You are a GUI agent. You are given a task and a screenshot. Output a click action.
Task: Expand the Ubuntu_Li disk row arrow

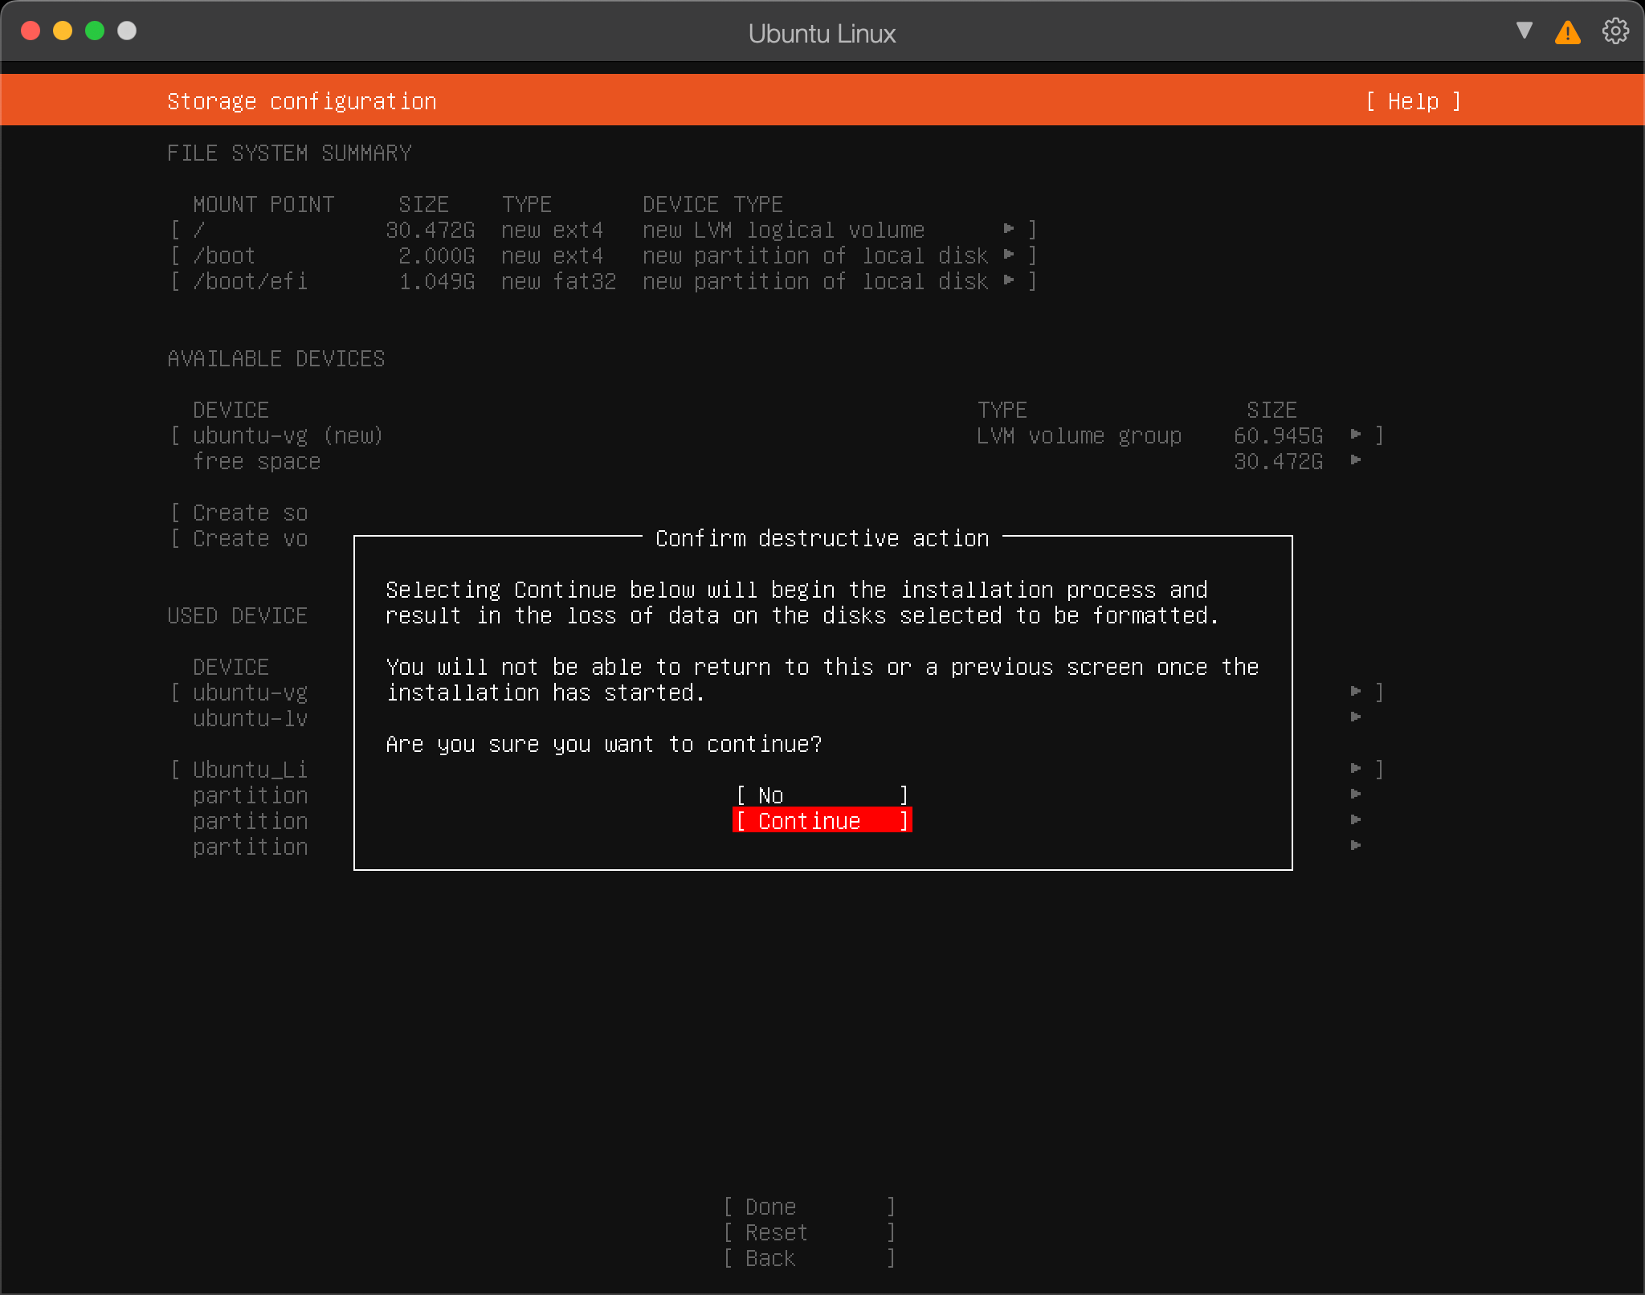point(1356,769)
